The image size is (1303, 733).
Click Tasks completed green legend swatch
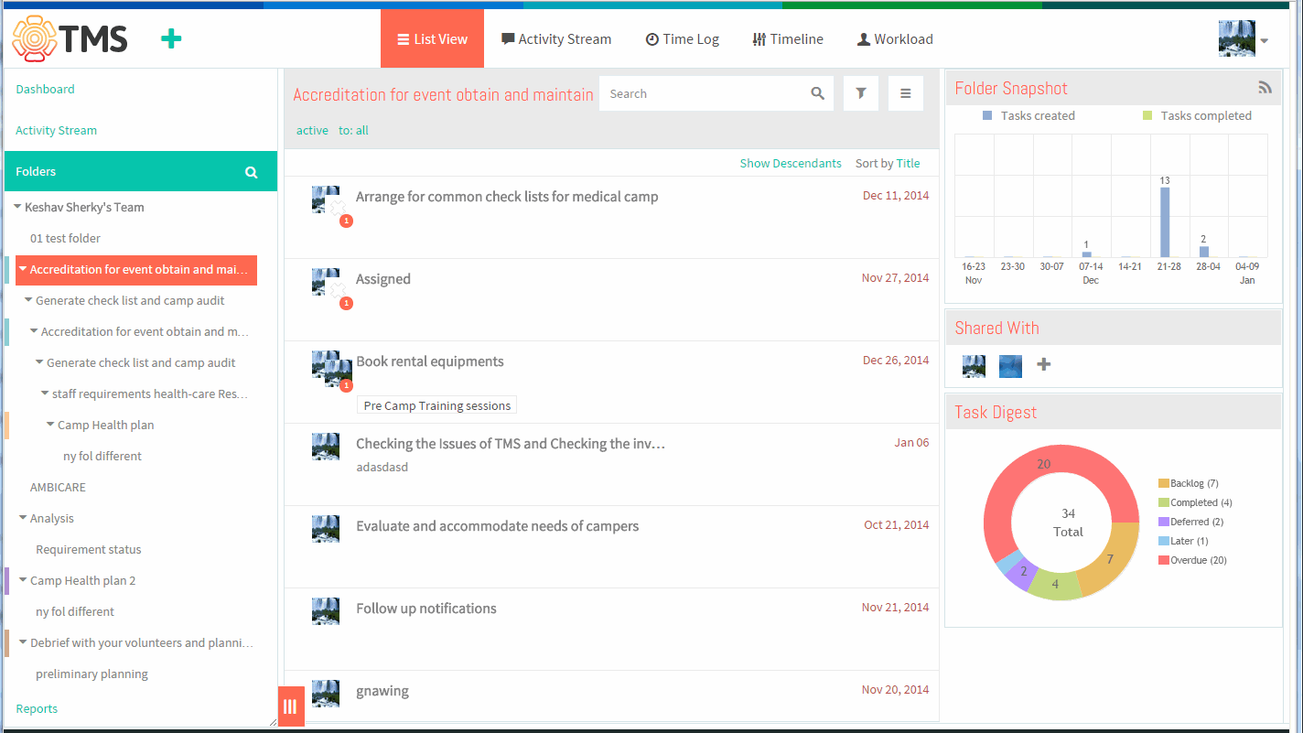(x=1147, y=115)
